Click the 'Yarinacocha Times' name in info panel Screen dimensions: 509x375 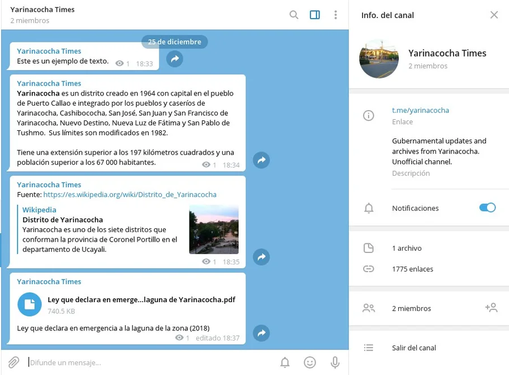tap(447, 53)
